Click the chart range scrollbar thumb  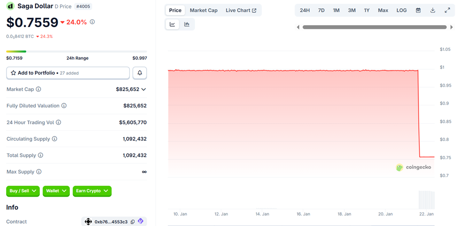click(375, 27)
